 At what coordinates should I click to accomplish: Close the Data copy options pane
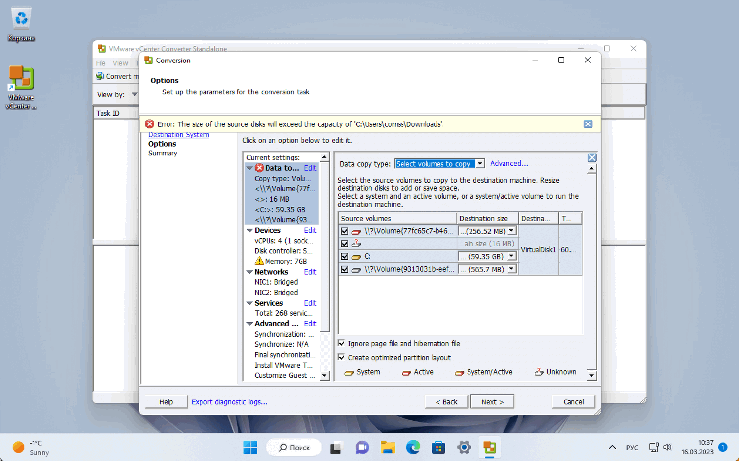(592, 157)
